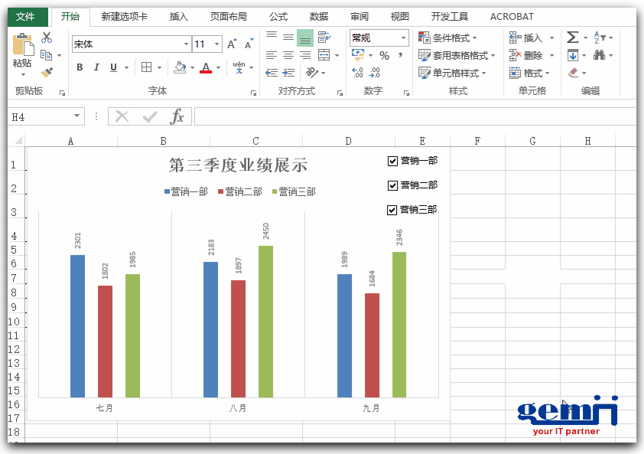Open the 宋体 font name dropdown

click(186, 44)
